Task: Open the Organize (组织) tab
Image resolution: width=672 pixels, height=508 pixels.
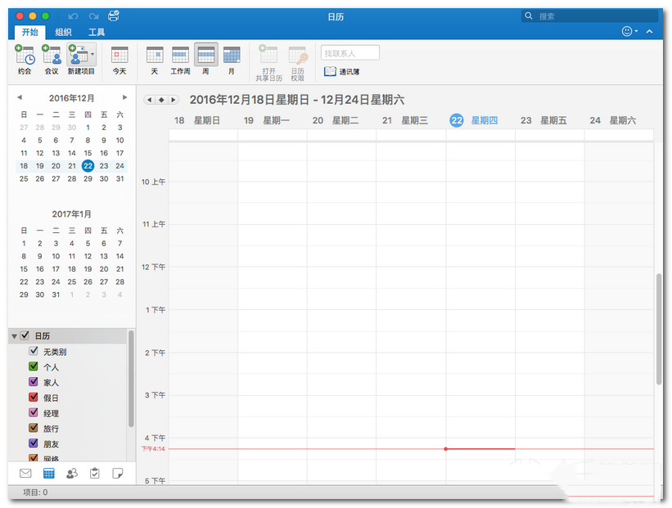Action: (x=63, y=32)
